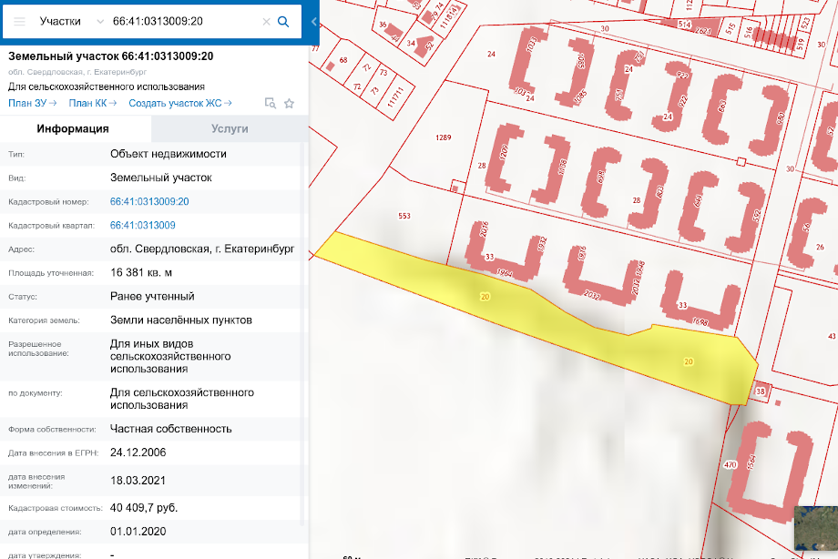Open the План КК link

tap(92, 104)
